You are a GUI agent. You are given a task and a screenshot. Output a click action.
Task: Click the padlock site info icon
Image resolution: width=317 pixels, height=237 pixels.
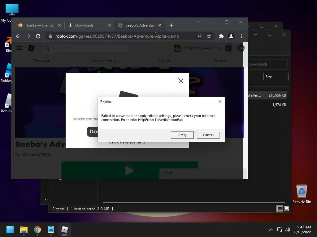click(x=50, y=36)
